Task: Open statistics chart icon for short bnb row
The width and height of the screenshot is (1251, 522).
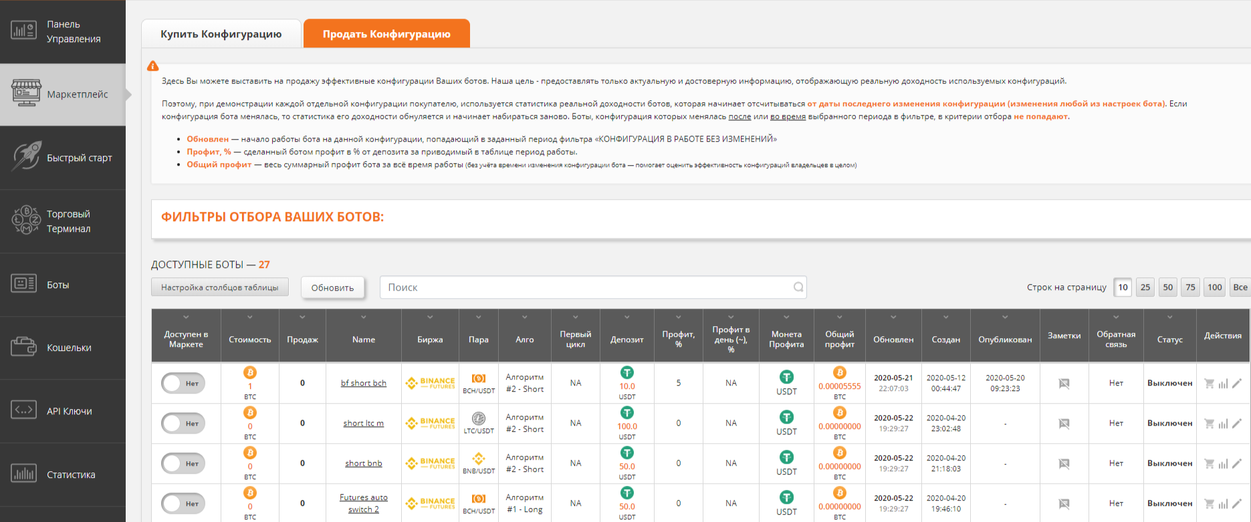Action: [1223, 464]
